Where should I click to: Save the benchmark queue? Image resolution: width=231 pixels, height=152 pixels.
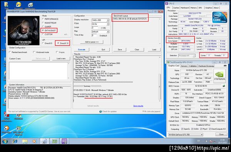pos(120,50)
